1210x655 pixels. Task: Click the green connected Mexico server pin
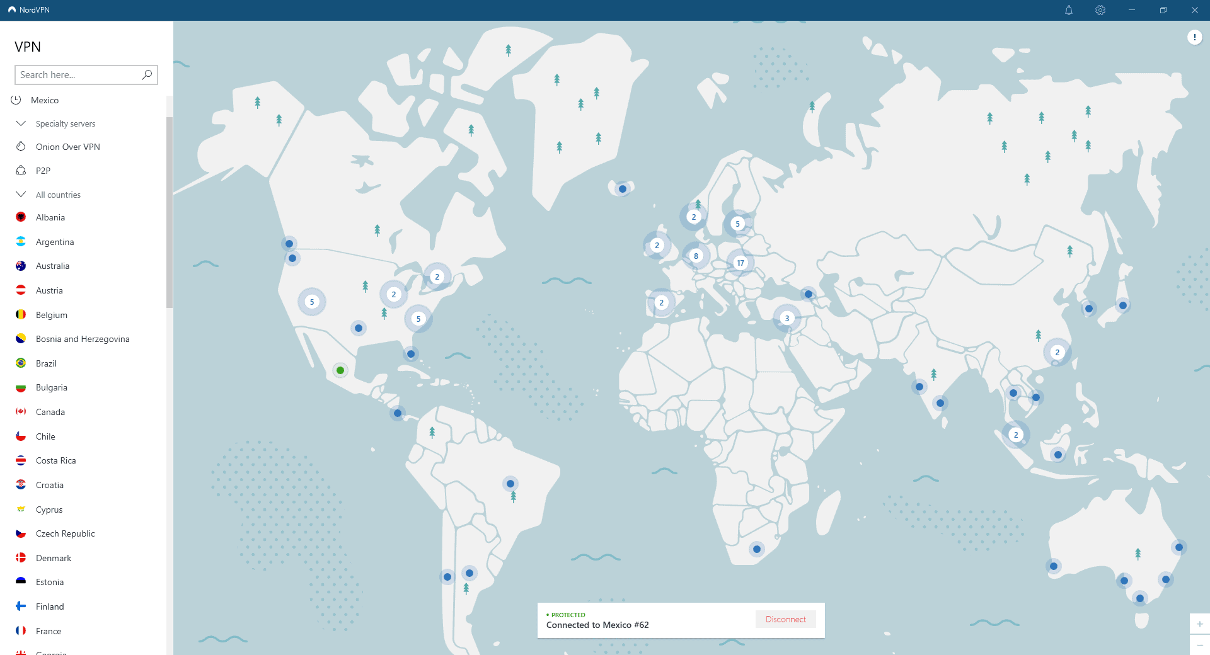click(340, 370)
